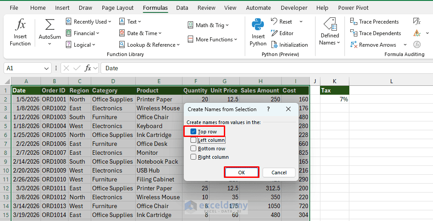
Task: Click Remove Arrows
Action: coord(373,45)
